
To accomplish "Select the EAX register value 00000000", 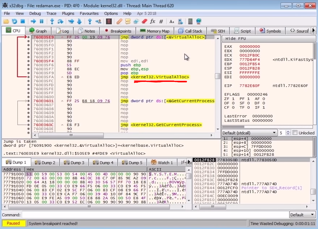I will coord(250,47).
